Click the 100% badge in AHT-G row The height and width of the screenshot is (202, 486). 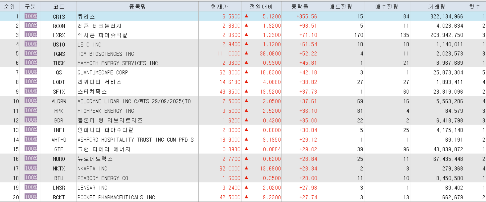point(31,139)
